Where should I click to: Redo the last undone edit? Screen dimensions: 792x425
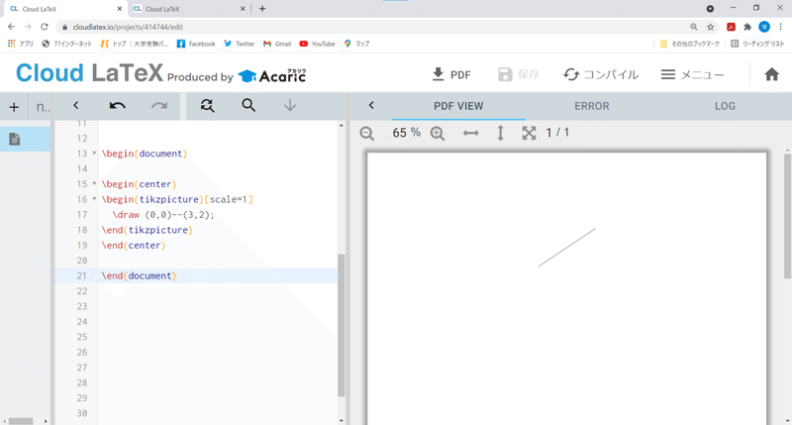159,105
